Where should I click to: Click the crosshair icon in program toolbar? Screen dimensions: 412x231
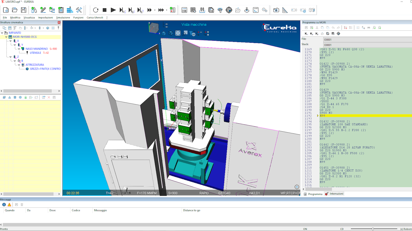tap(338, 33)
